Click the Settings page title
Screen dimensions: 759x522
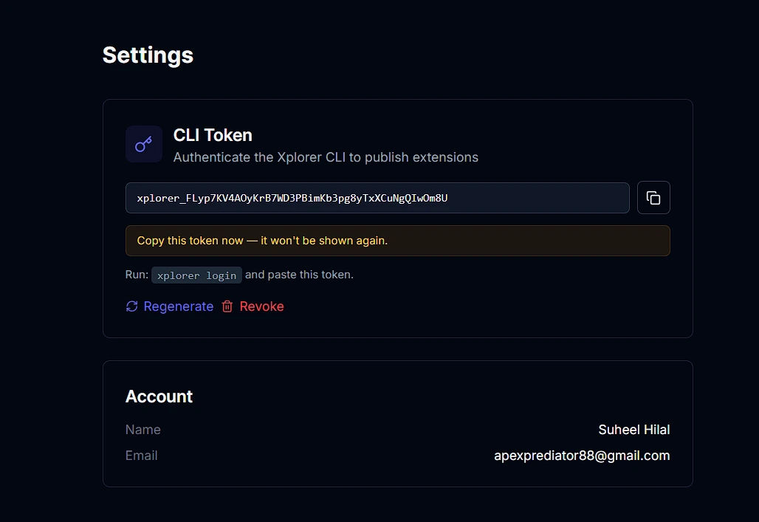tap(147, 55)
